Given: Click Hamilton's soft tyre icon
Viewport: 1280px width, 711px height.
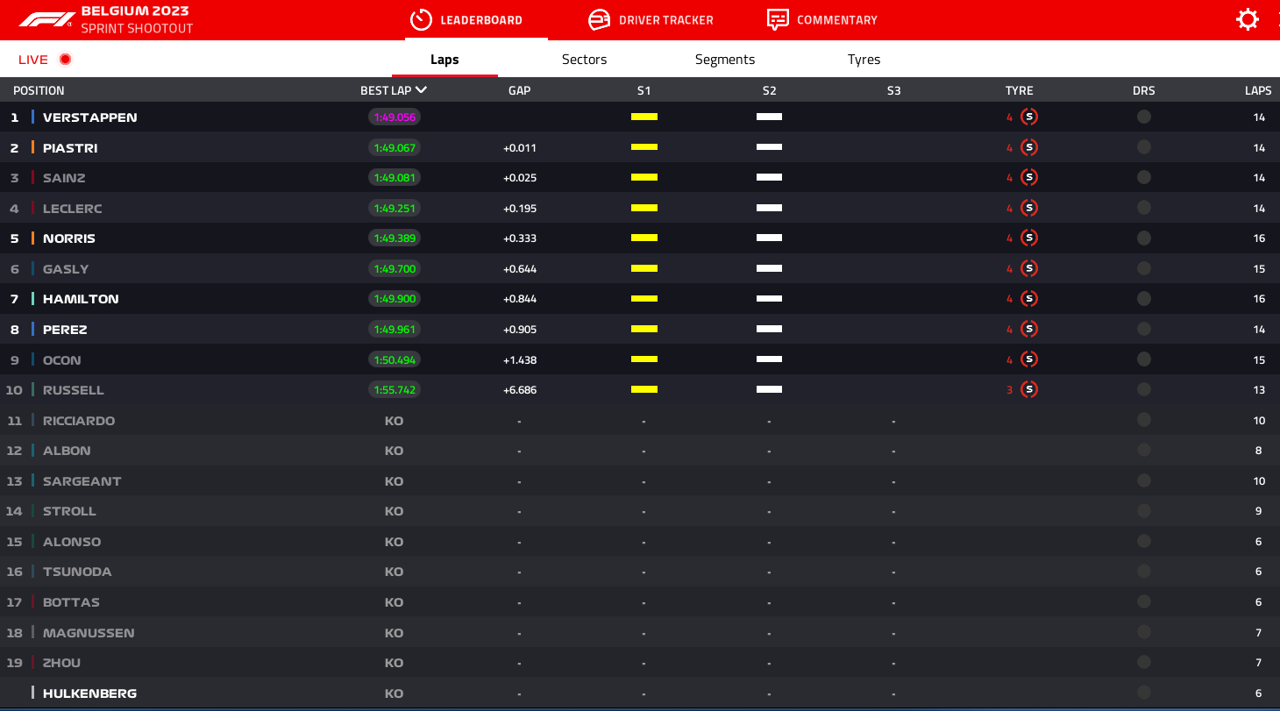Looking at the screenshot, I should tap(1029, 298).
